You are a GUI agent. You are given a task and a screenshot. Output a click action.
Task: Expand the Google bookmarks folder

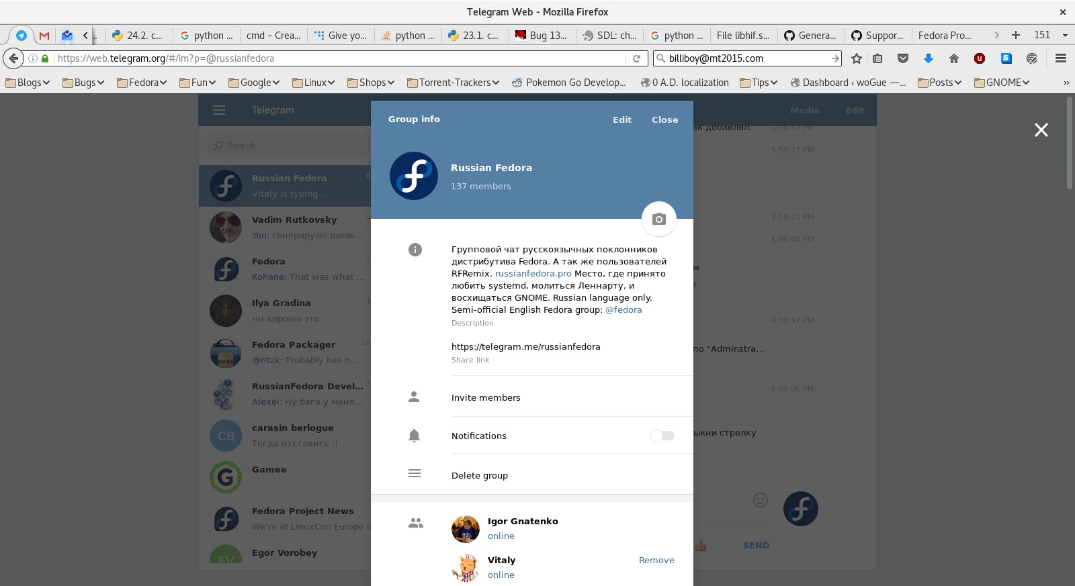point(254,83)
